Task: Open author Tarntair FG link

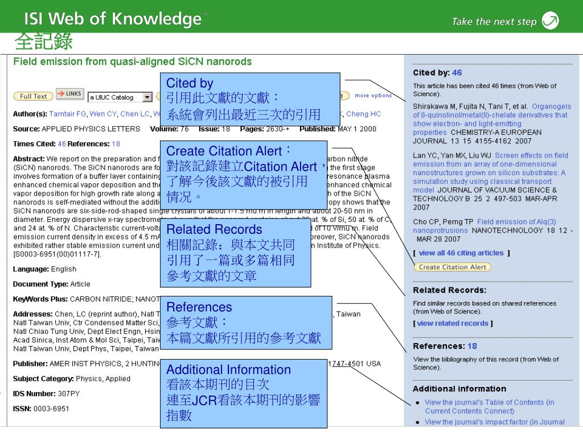Action: click(x=67, y=114)
